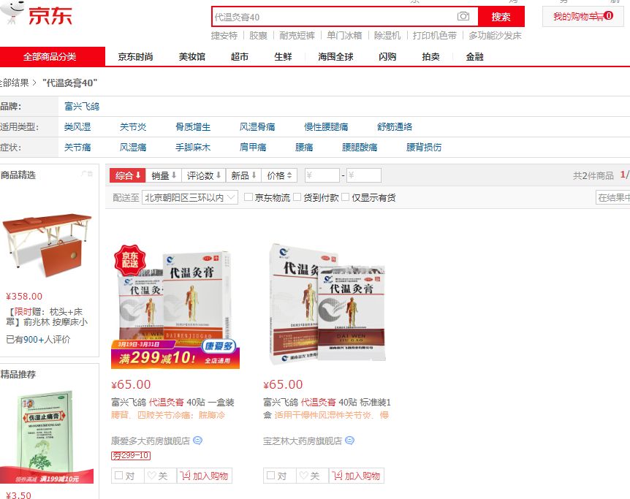Sort results by 价格
The image size is (630, 499).
point(279,175)
